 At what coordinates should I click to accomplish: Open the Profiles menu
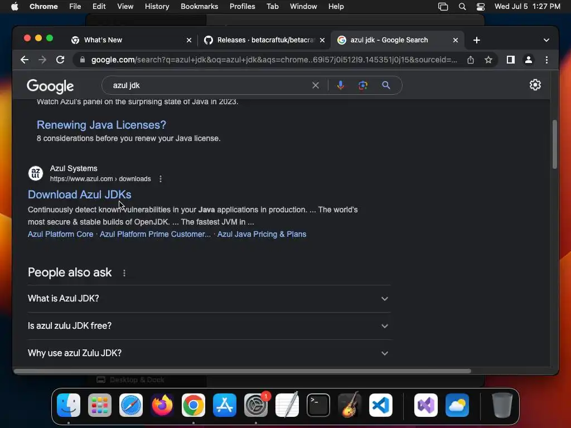pyautogui.click(x=242, y=7)
